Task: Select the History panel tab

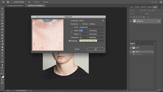Action: [x=132, y=44]
